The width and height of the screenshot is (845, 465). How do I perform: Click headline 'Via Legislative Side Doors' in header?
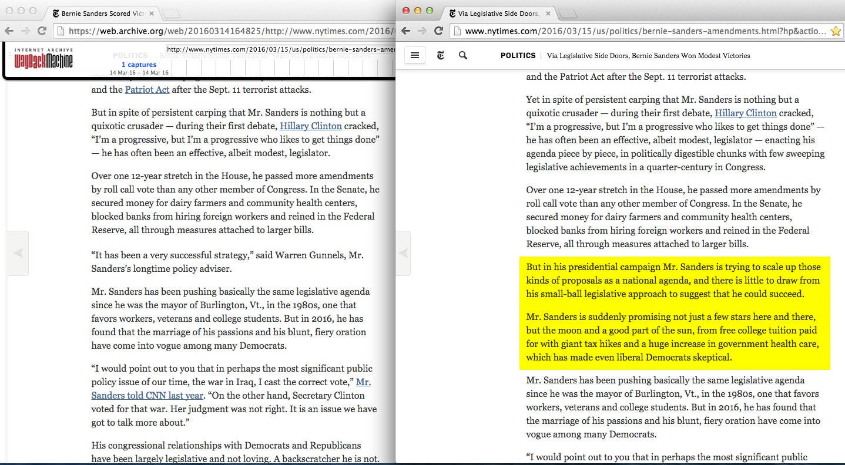[x=648, y=55]
